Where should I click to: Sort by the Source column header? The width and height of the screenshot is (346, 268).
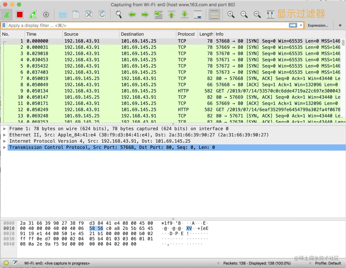(x=91, y=34)
